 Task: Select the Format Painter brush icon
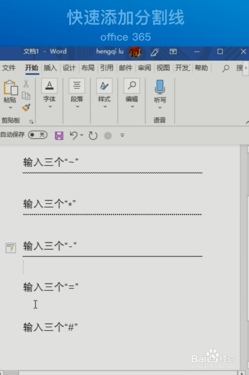click(26, 107)
